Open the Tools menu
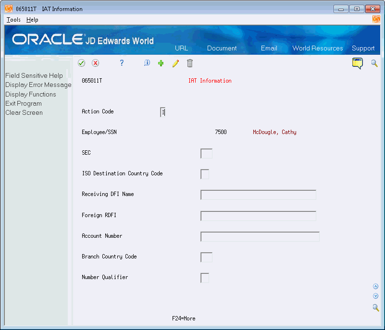The image size is (385, 330). [13, 20]
